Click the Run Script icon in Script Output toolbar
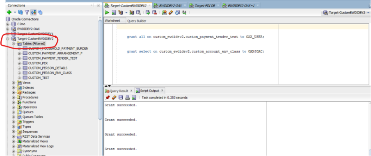The image size is (371, 156). [134, 98]
